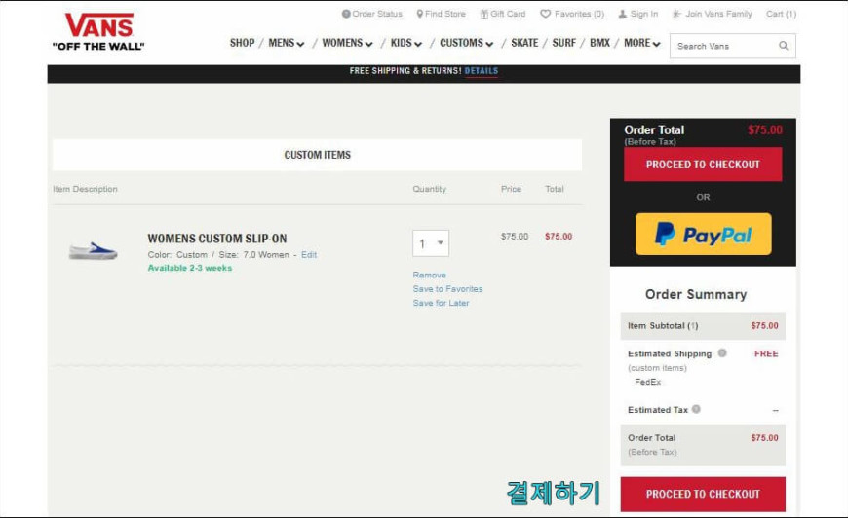
Task: Click the Order Status info icon
Action: (346, 14)
